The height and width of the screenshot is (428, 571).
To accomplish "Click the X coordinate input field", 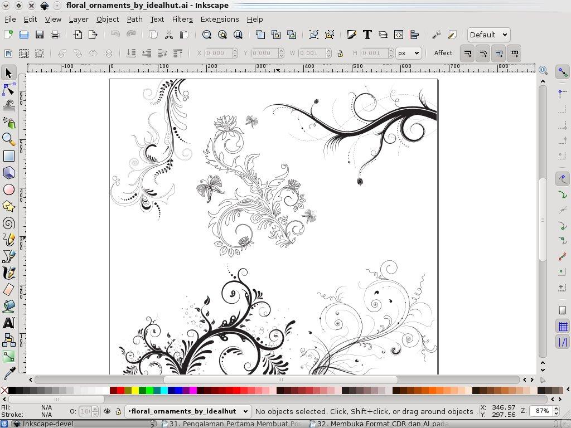I will click(x=218, y=53).
